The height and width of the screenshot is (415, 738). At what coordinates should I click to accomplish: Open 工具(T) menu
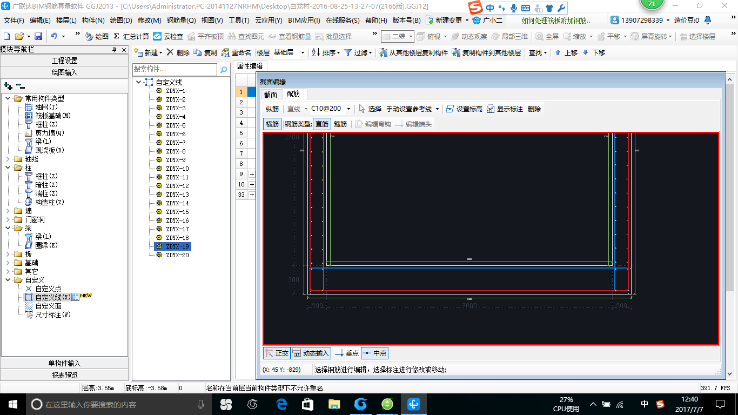[239, 21]
